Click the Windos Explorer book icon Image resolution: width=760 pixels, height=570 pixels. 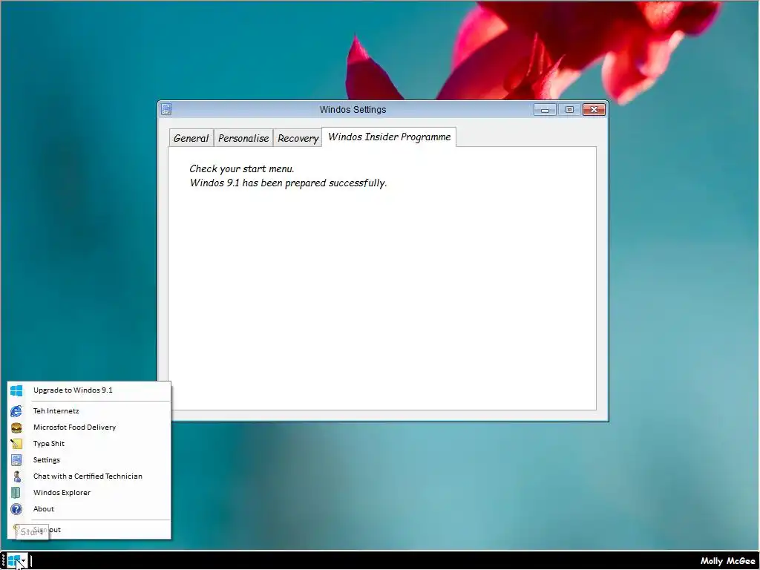point(16,493)
